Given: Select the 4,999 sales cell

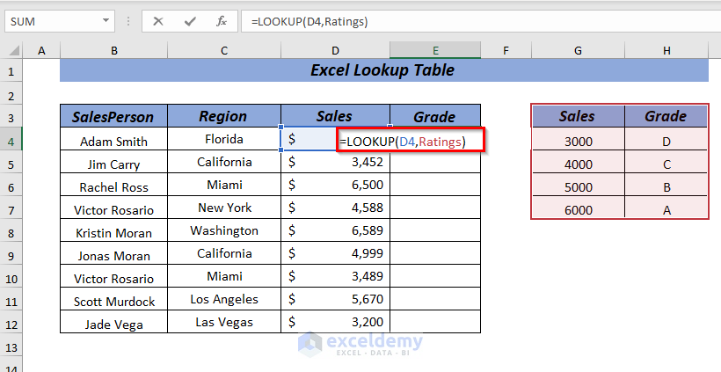Looking at the screenshot, I should point(336,254).
